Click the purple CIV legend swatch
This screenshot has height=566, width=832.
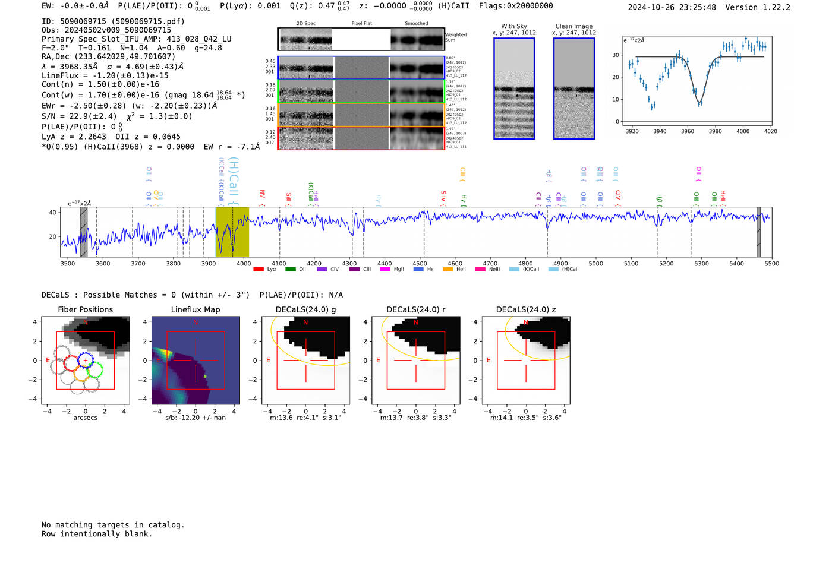[322, 269]
